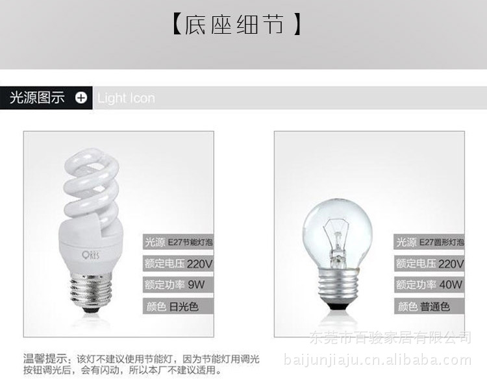The width and height of the screenshot is (487, 379).
Task: Click the spiral energy-saving bulb image
Action: pyautogui.click(x=92, y=231)
